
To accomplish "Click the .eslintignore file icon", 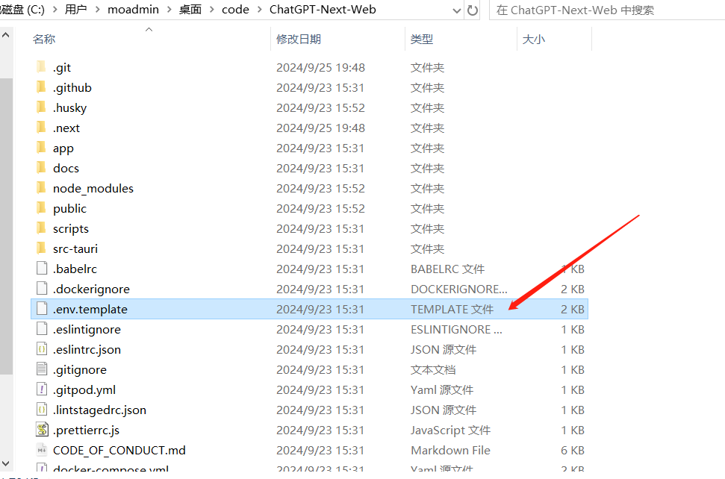I will 42,329.
